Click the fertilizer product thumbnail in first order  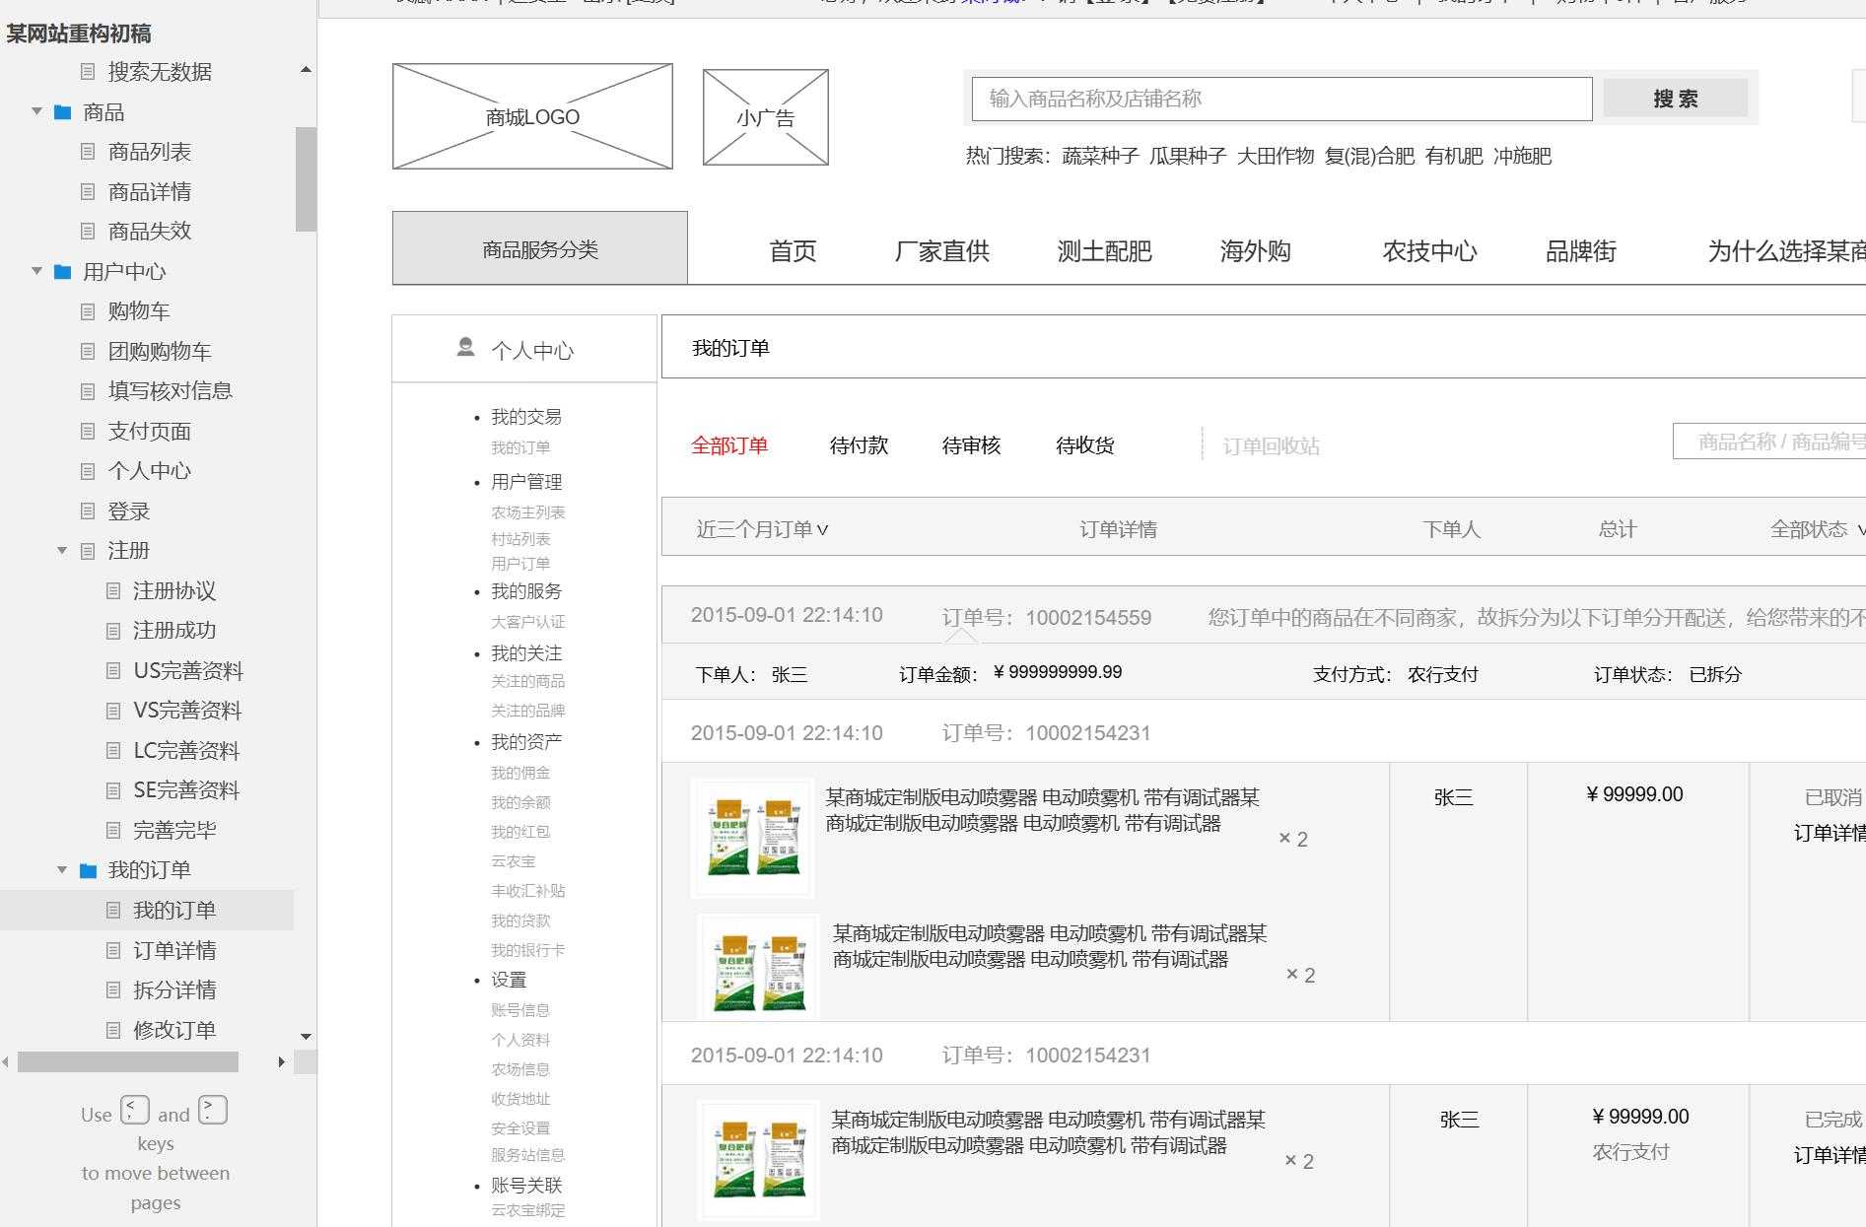click(x=752, y=837)
